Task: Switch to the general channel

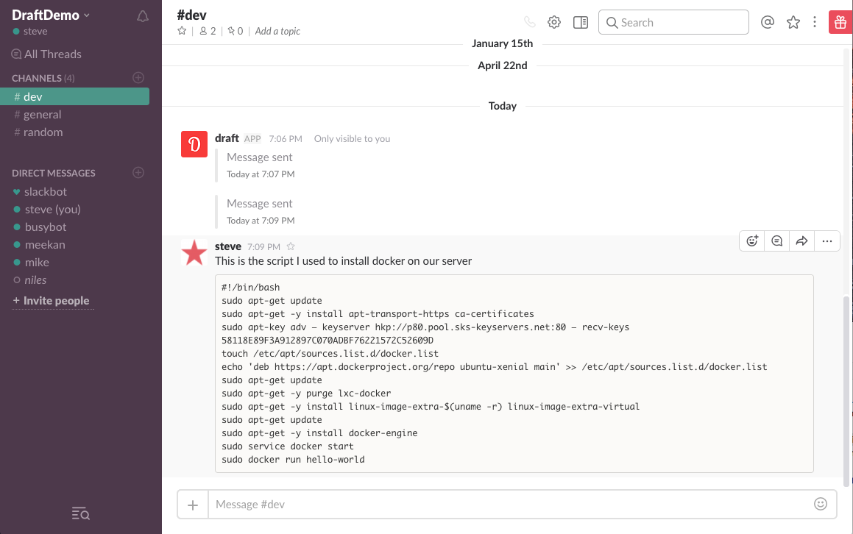Action: tap(42, 115)
